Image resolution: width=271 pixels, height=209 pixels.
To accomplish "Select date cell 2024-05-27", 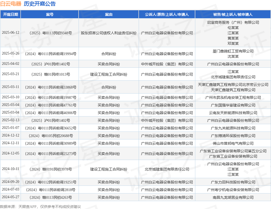I will pos(11,197).
